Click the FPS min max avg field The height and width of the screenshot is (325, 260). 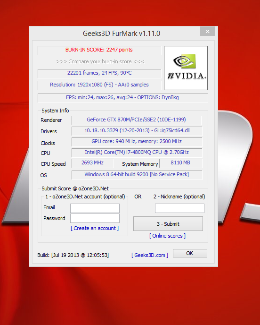click(x=123, y=98)
